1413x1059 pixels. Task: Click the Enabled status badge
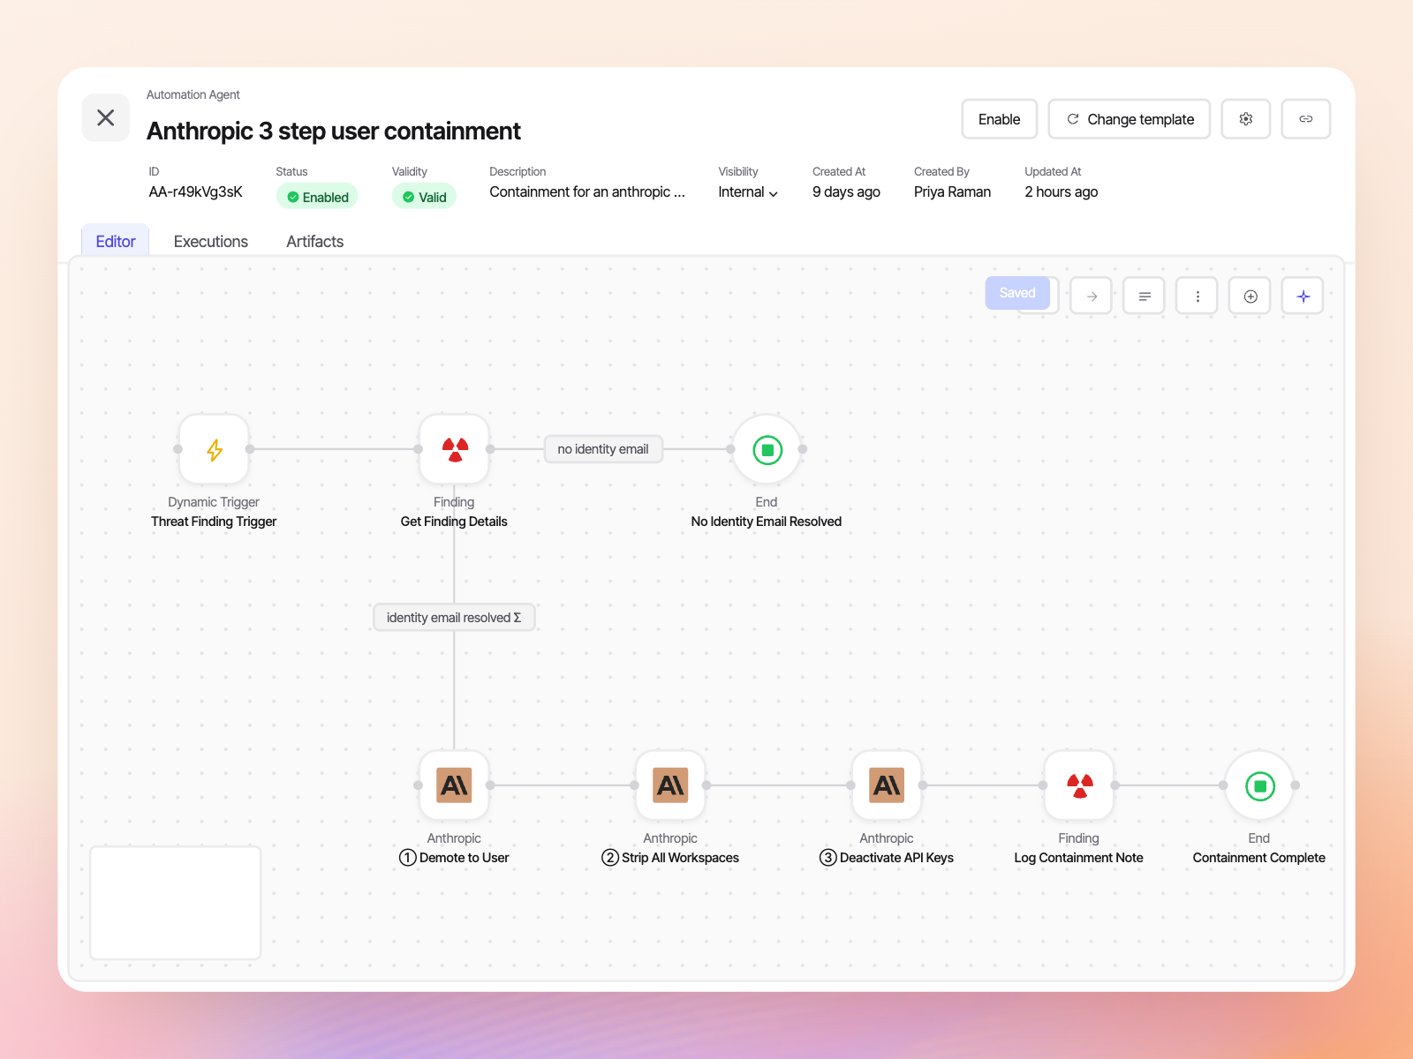tap(317, 197)
